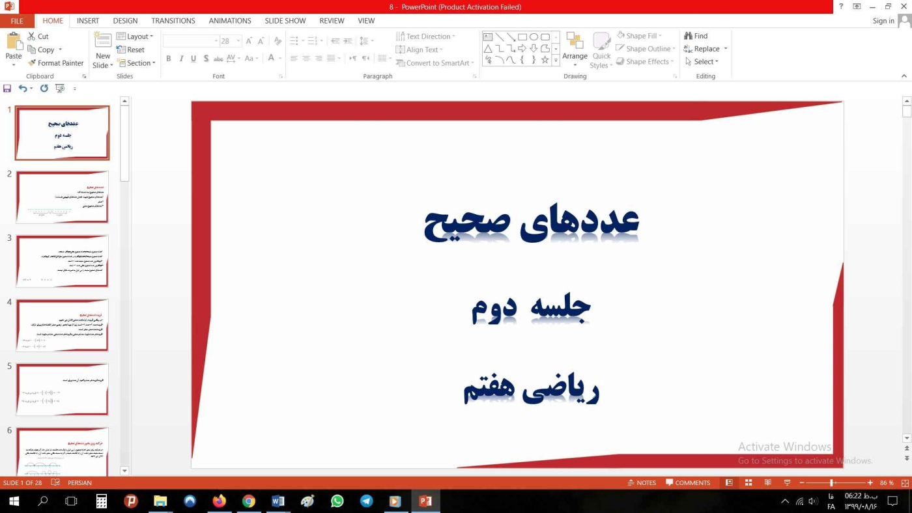Toggle Bold text formatting

pyautogui.click(x=168, y=59)
